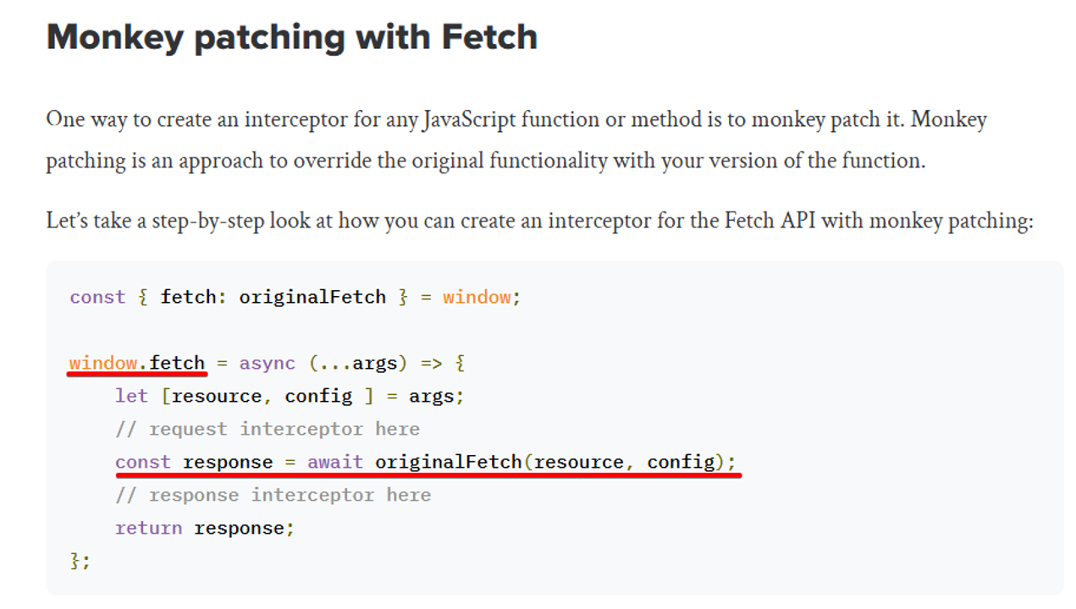Click the '// response interceptor here' comment
Image resolution: width=1076 pixels, height=609 pixels.
[x=273, y=495]
